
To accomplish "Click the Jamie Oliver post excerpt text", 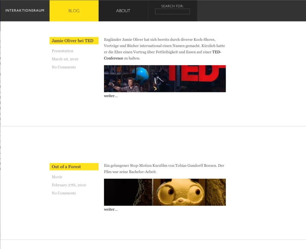I will (160, 46).
